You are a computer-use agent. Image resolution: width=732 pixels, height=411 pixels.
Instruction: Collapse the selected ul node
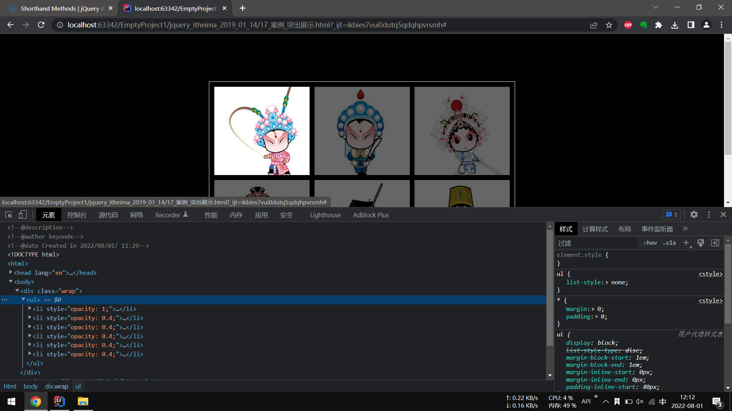tap(23, 299)
